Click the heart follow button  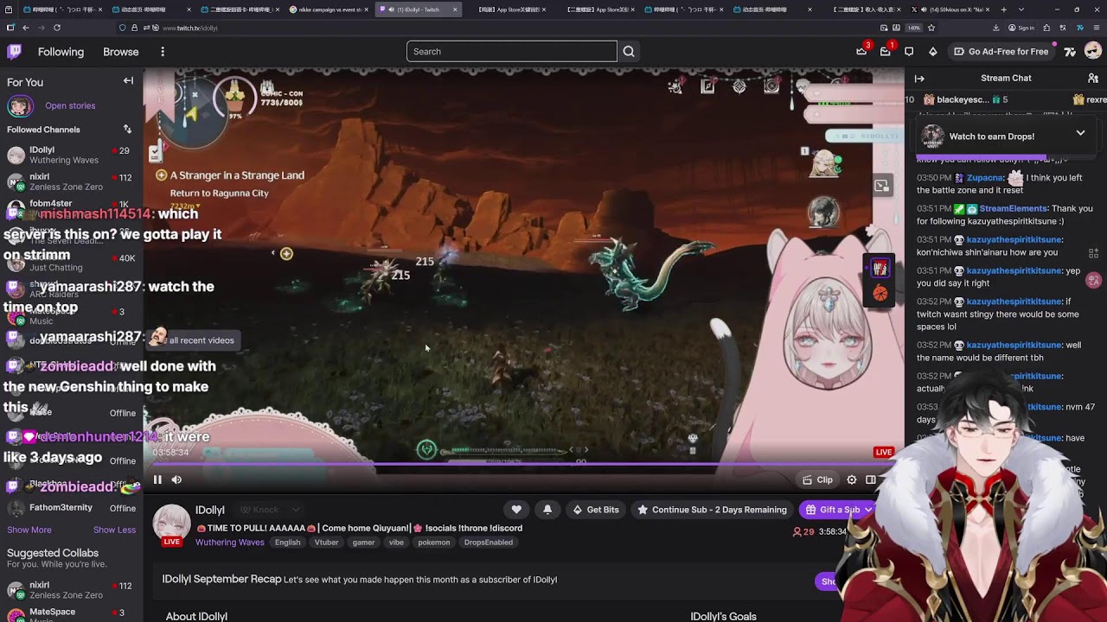(516, 510)
